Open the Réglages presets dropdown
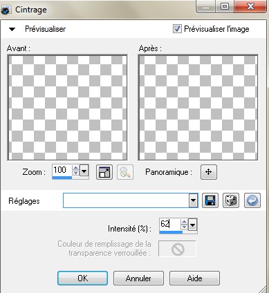269x293 pixels. click(193, 200)
